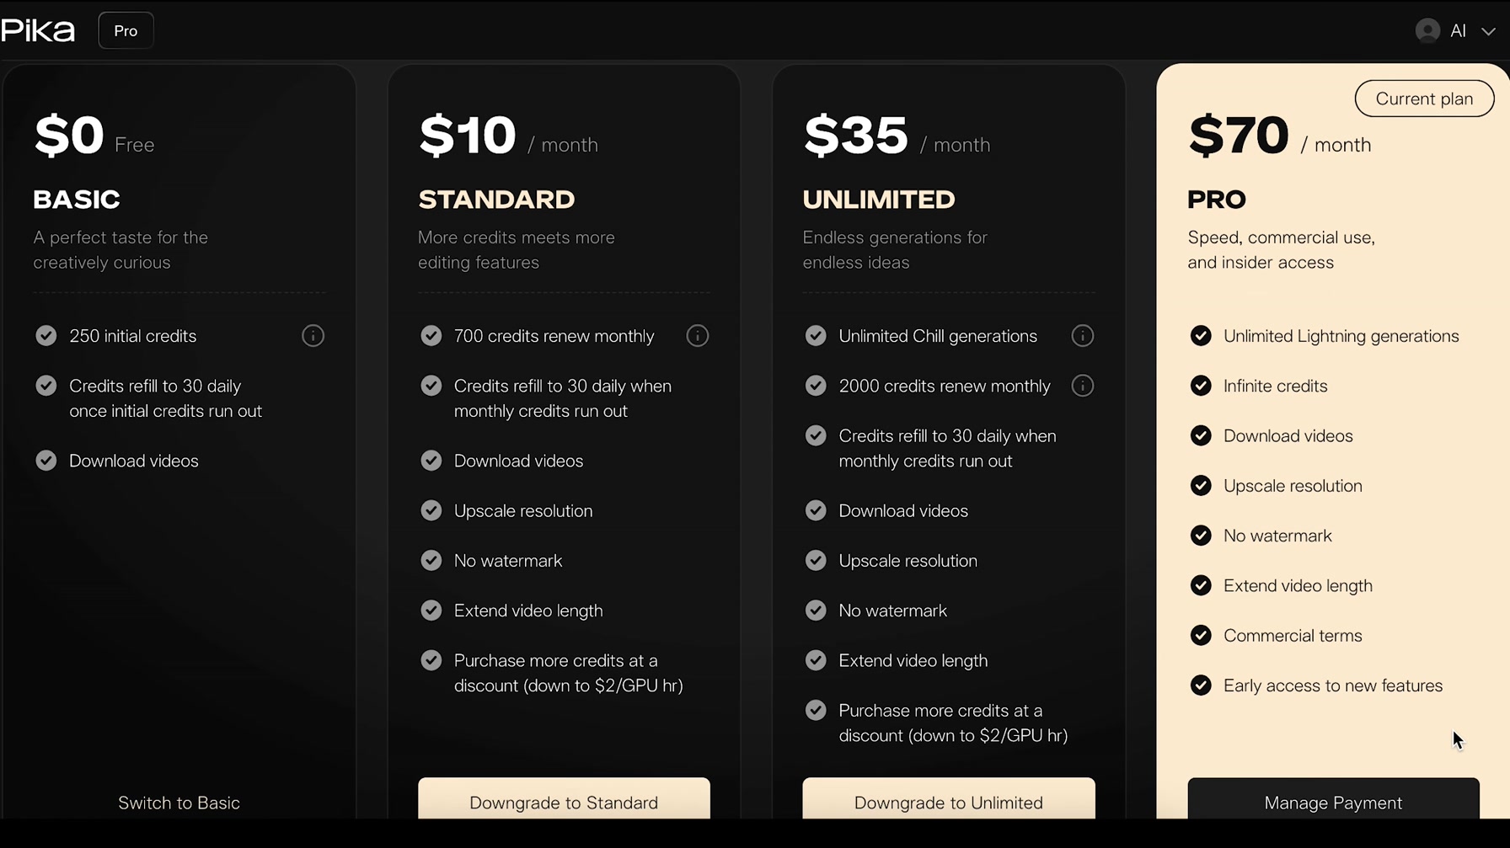Open info icon beside Unlimited Chill generations
The height and width of the screenshot is (848, 1510).
(x=1083, y=336)
